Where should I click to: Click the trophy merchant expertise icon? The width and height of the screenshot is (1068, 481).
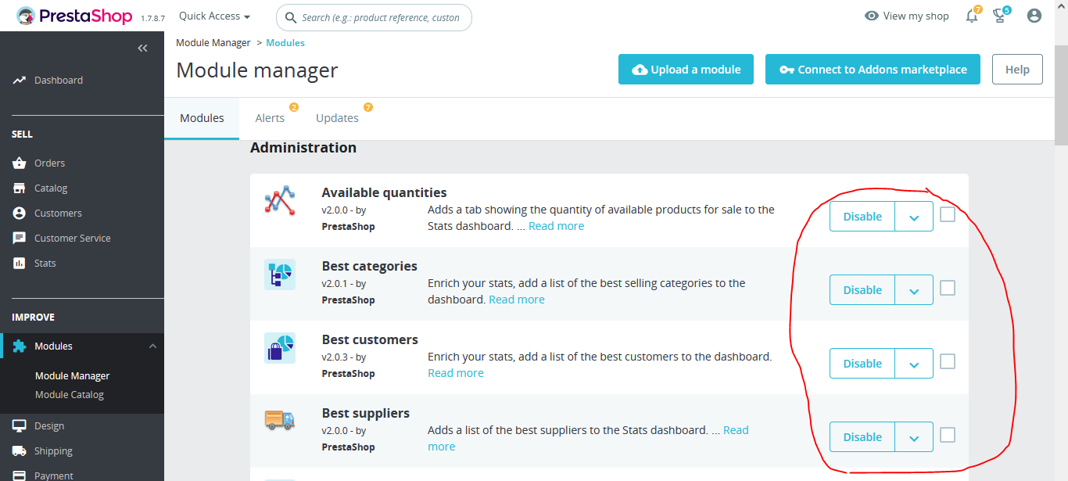coord(999,16)
